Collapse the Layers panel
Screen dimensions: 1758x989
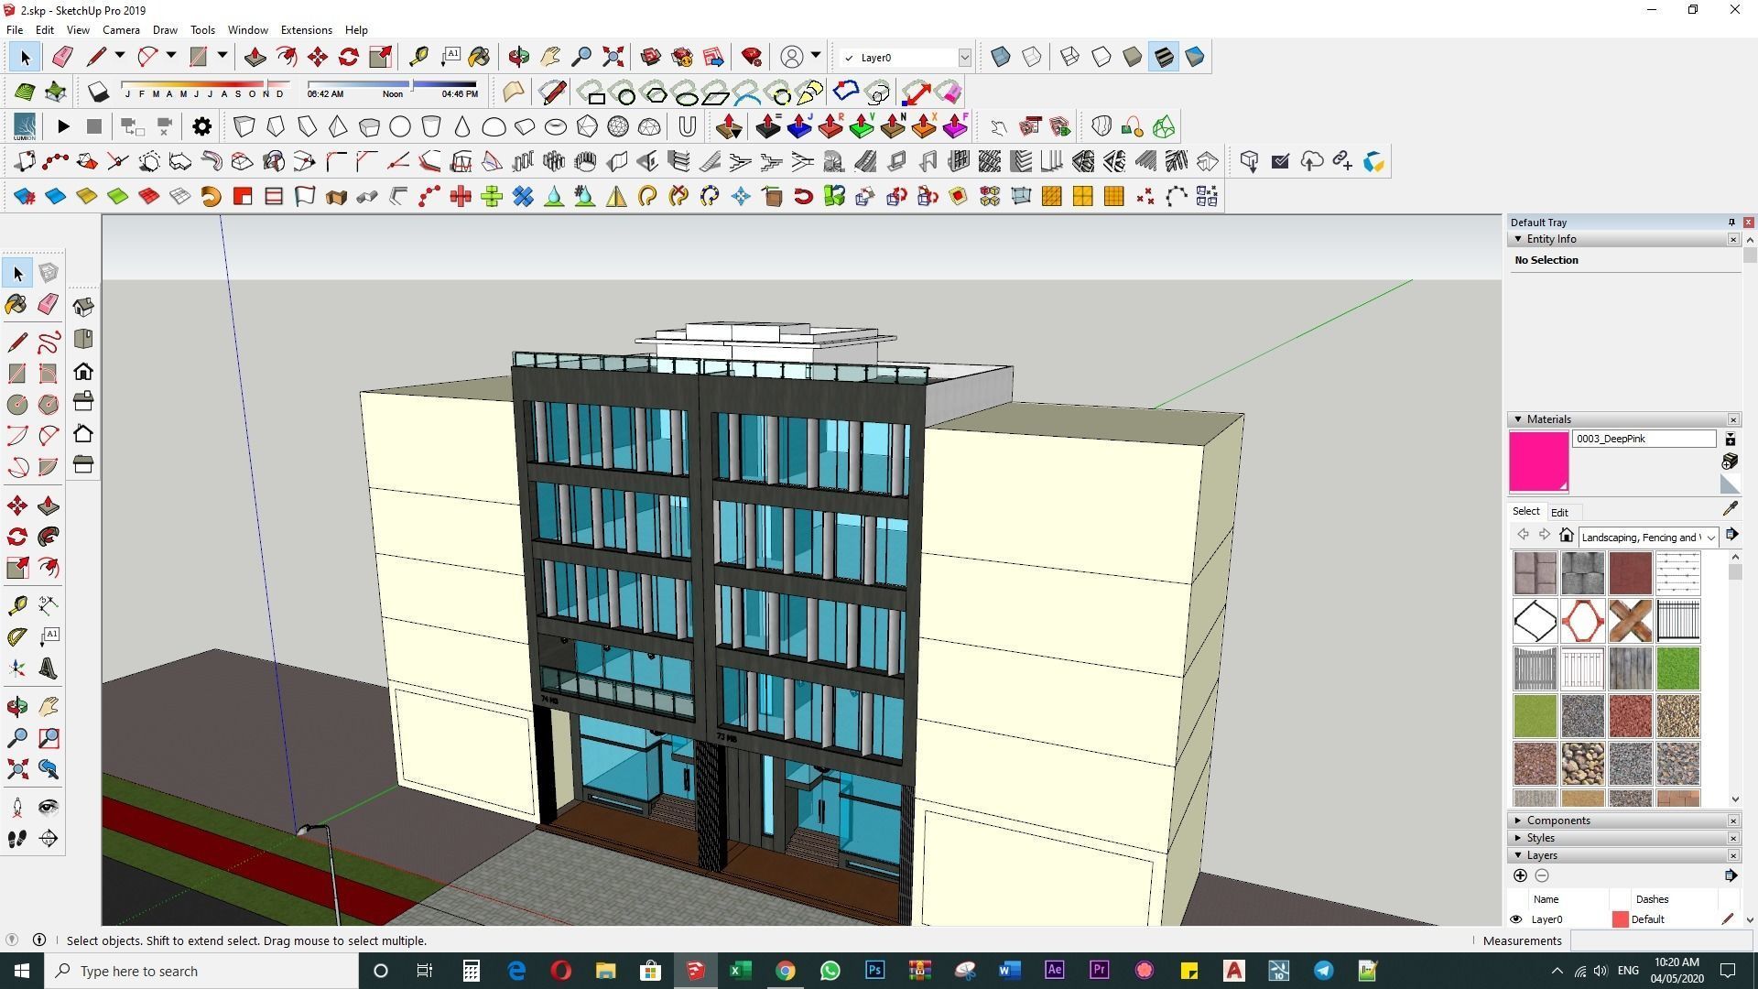[x=1518, y=855]
